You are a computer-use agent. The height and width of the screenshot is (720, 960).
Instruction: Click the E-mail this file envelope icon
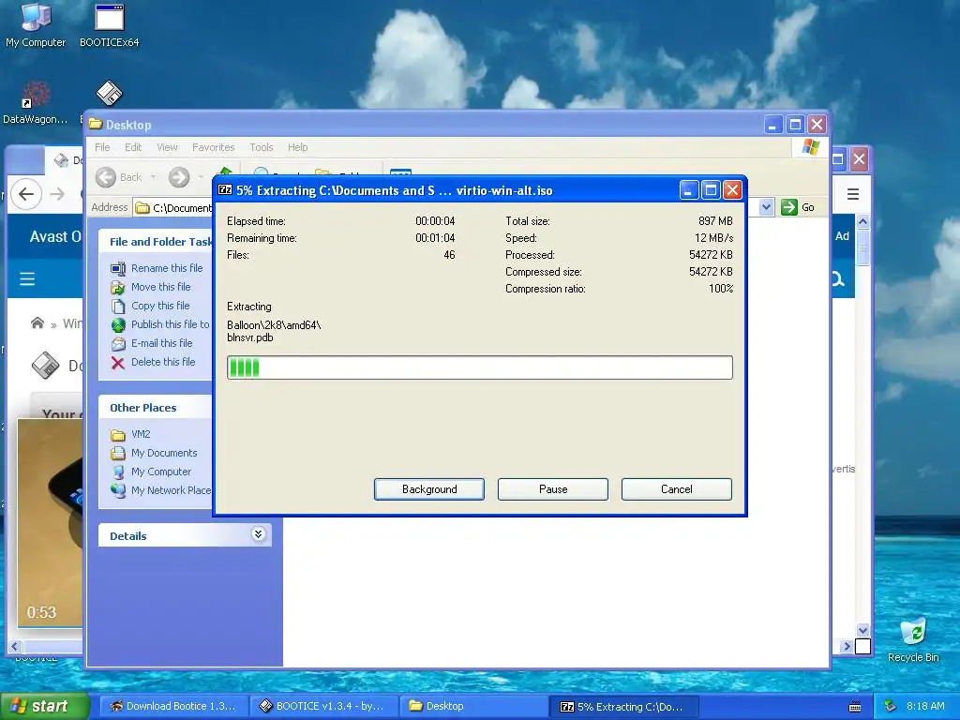pyautogui.click(x=117, y=343)
